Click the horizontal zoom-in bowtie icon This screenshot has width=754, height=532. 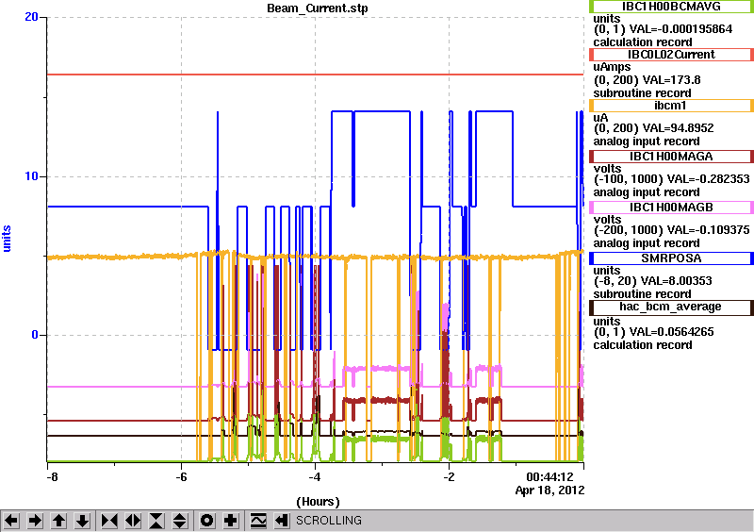(x=109, y=521)
